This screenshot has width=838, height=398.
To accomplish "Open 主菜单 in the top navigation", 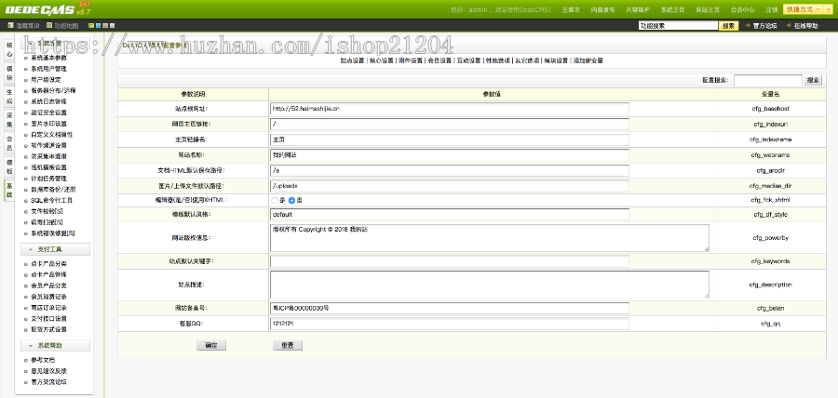I will [571, 9].
